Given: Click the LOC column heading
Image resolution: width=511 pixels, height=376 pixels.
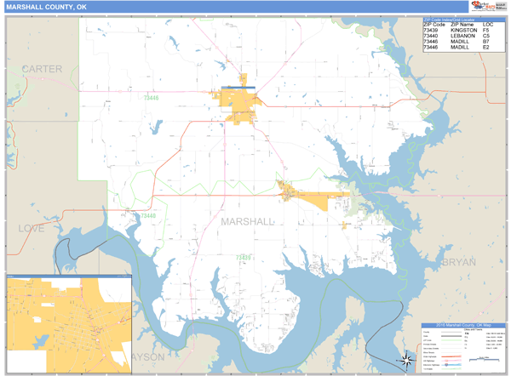Looking at the screenshot, I should point(487,24).
